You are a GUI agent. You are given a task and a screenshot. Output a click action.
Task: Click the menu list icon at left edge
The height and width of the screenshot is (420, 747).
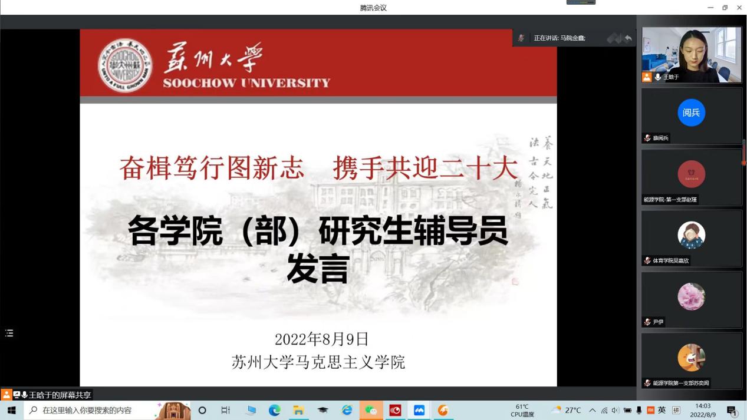click(9, 333)
